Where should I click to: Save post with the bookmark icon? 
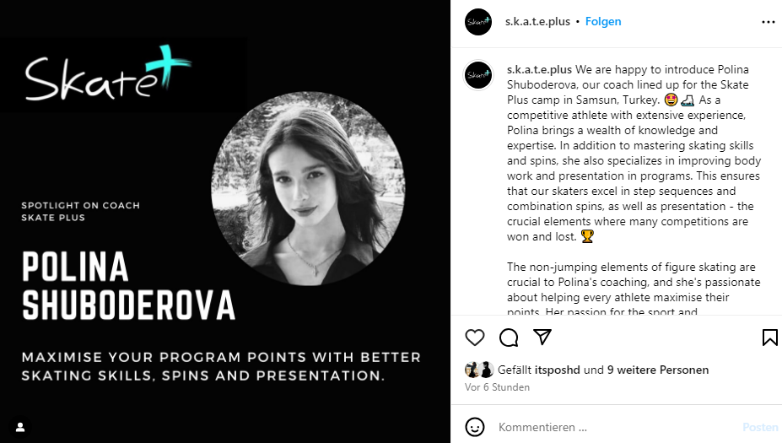click(x=769, y=338)
